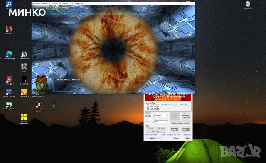
Task: Click the GPU Shark tool button
Action: pos(161,129)
